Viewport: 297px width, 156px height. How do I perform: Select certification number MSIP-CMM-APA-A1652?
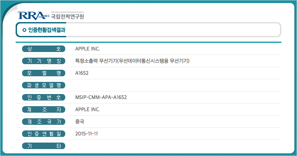[101, 97]
